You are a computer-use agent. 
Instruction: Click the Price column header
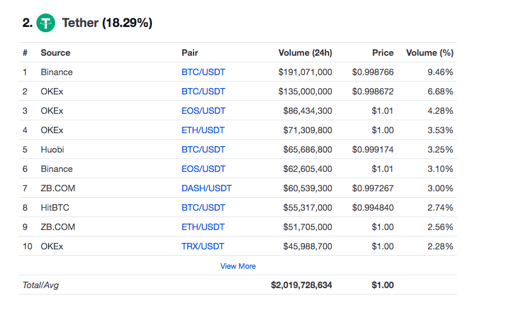click(382, 53)
